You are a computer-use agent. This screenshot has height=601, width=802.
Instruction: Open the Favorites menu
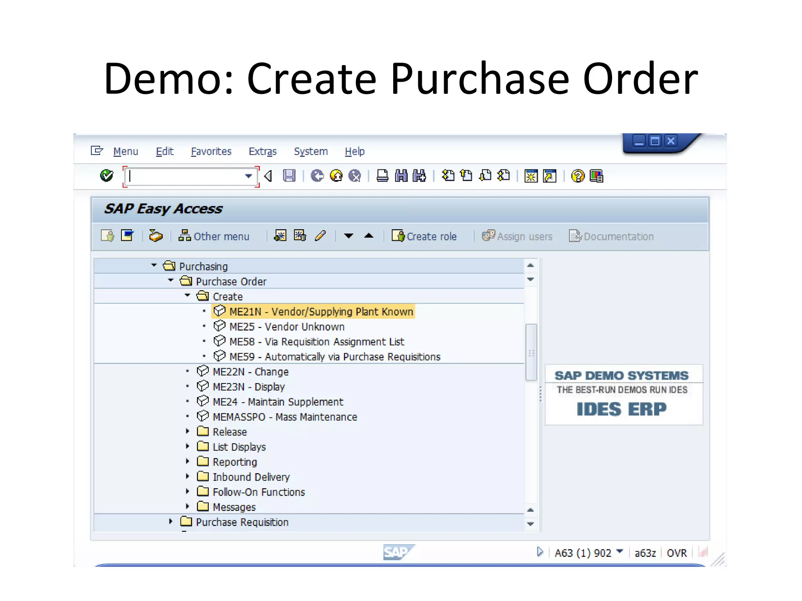[x=211, y=151]
